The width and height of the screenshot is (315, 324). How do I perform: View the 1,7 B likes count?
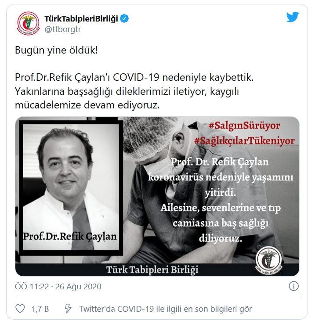[40, 309]
